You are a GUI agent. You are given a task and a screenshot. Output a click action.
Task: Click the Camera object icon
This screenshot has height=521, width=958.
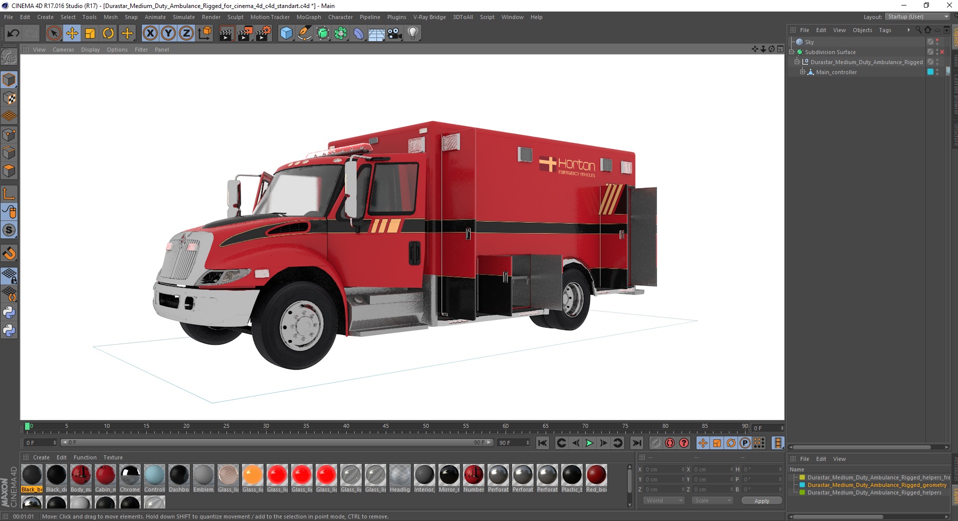[395, 34]
